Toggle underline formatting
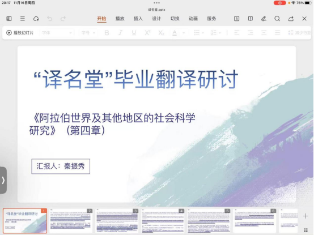The height and width of the screenshot is (235, 314). point(134,33)
